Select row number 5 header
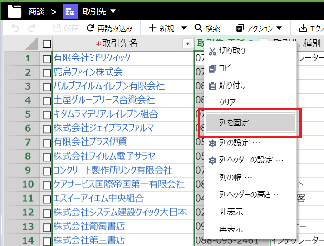The height and width of the screenshot is (246, 324). pos(28,114)
